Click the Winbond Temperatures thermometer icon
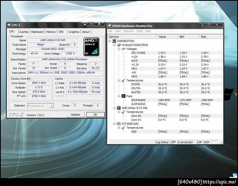Screen dimensions: 238x186 [123, 81]
